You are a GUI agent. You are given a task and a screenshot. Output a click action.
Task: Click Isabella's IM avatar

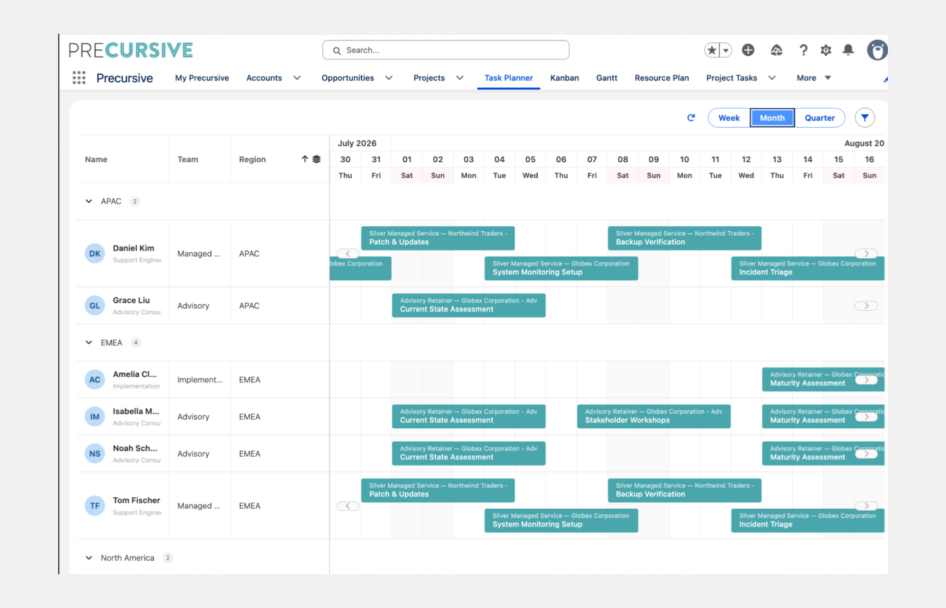click(x=95, y=417)
